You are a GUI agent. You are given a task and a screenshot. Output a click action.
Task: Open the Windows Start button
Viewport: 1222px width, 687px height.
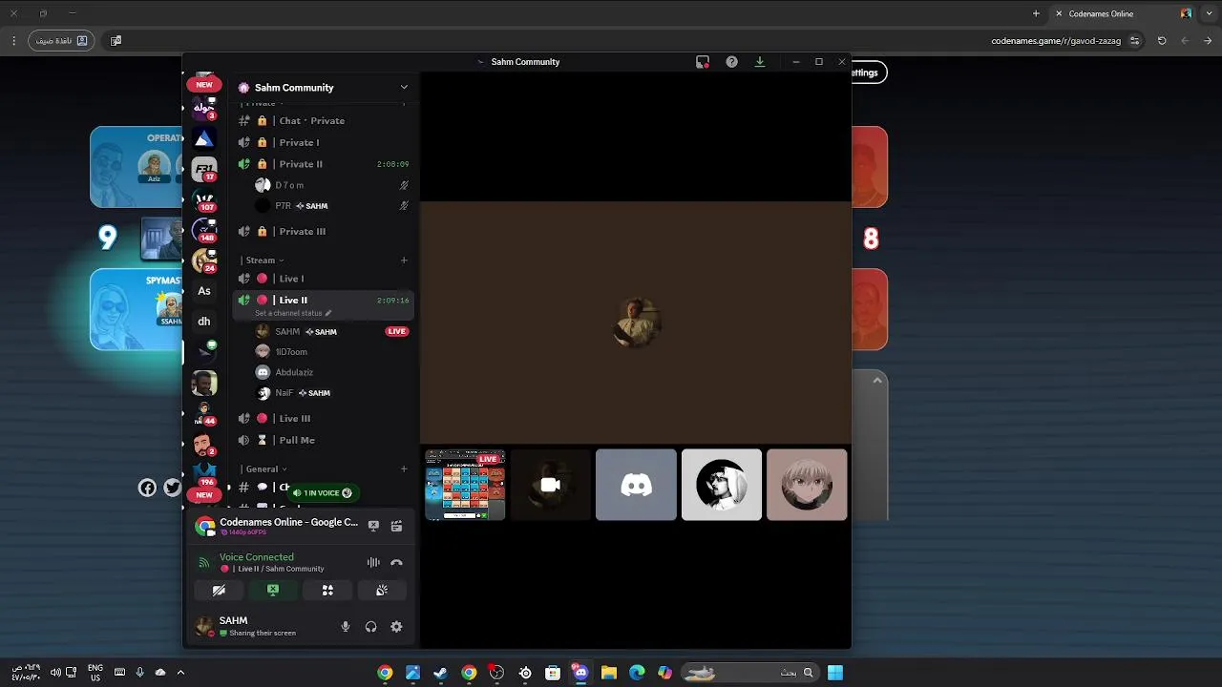coord(835,673)
